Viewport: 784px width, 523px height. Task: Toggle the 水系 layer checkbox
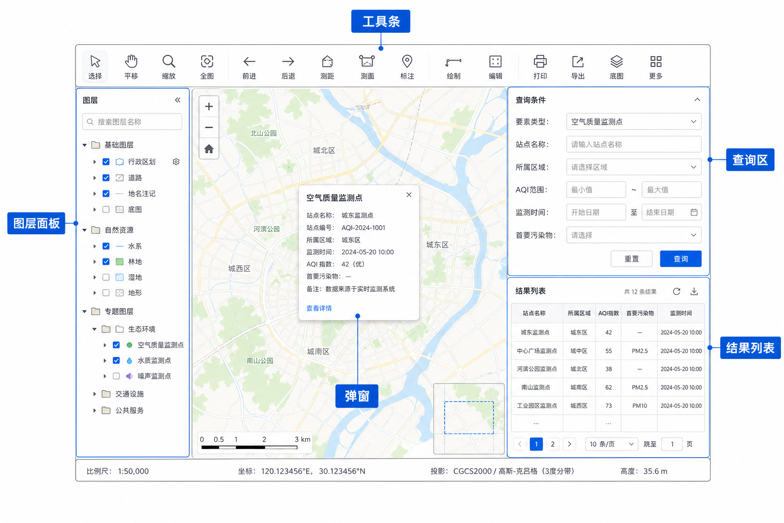point(106,246)
